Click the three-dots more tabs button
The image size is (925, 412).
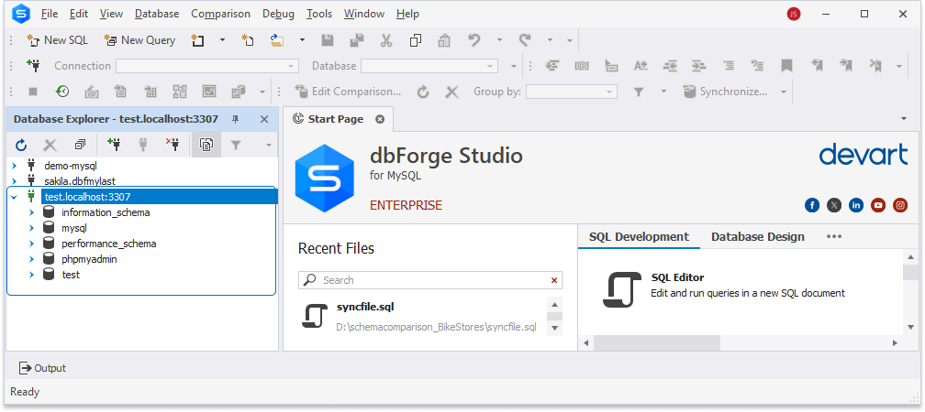833,236
